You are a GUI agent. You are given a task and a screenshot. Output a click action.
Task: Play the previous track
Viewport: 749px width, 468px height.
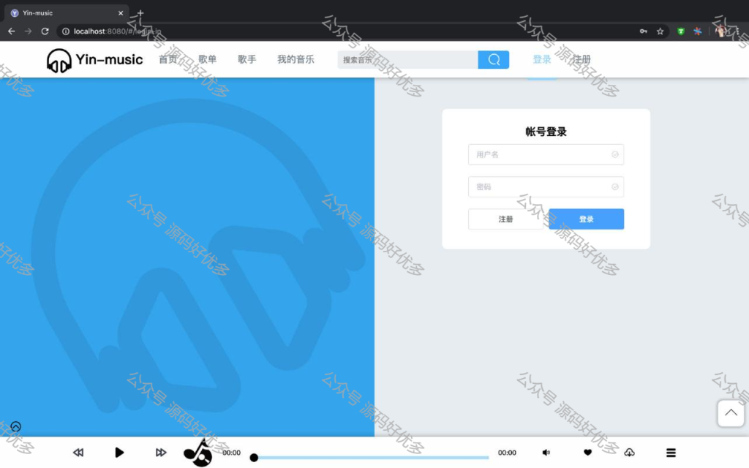click(x=78, y=452)
